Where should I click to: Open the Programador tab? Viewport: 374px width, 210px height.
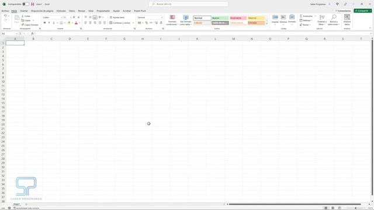click(103, 11)
